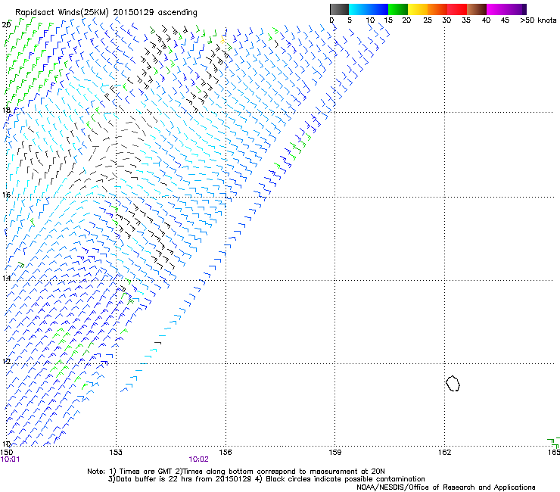
Task: Click the green 15-20 knots legend swatch
Action: pos(398,9)
